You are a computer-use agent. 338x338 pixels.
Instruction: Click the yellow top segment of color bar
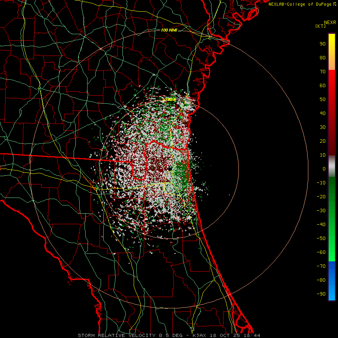[332, 52]
